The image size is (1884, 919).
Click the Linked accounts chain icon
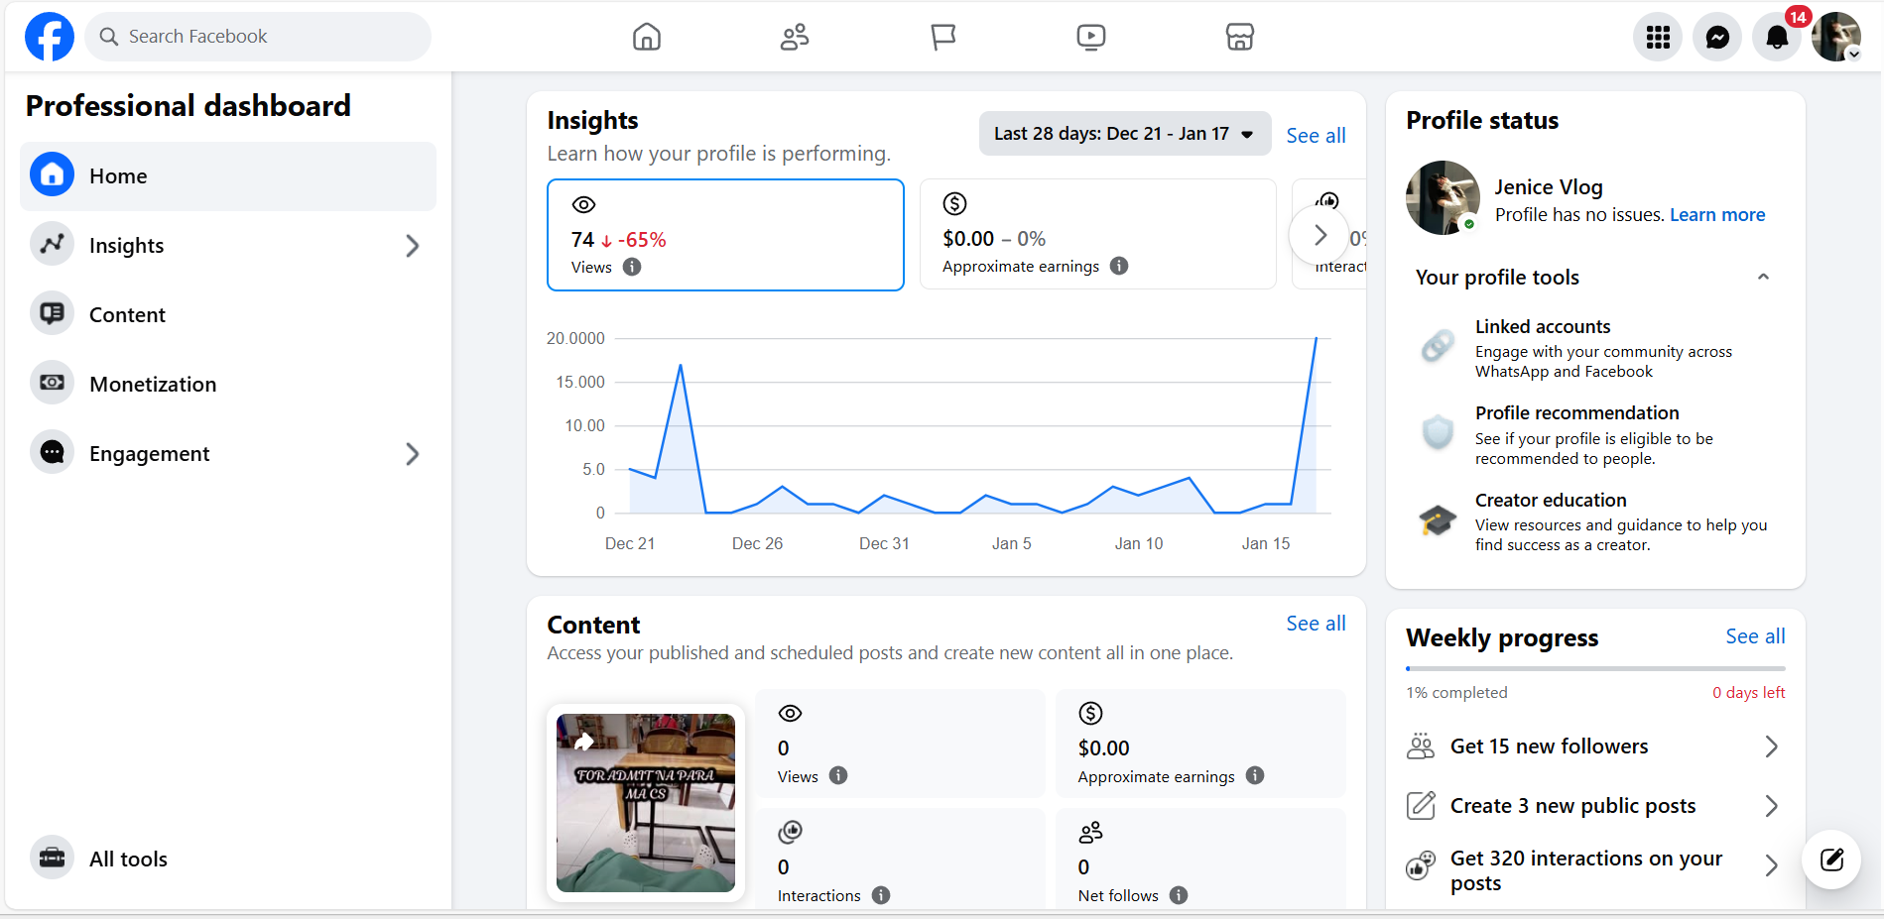[x=1438, y=345]
